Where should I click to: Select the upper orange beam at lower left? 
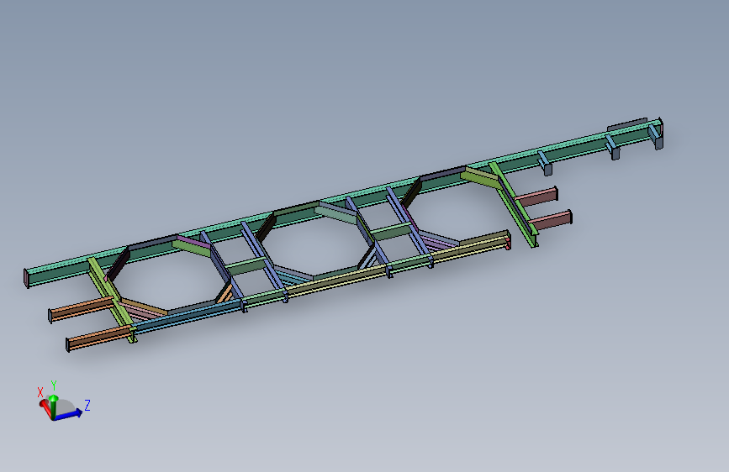click(x=82, y=309)
